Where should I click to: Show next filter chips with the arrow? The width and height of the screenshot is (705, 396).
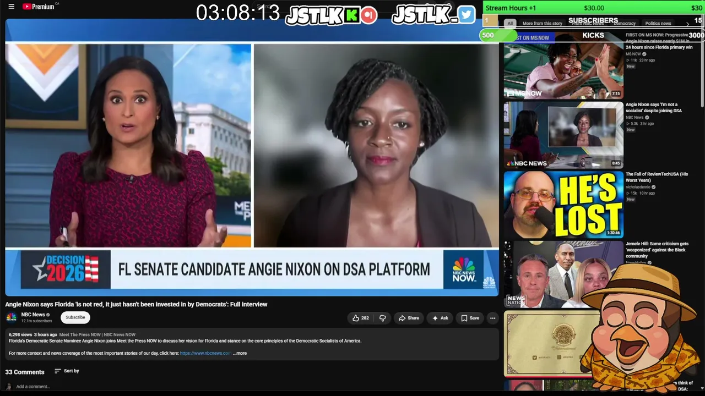[x=687, y=24]
